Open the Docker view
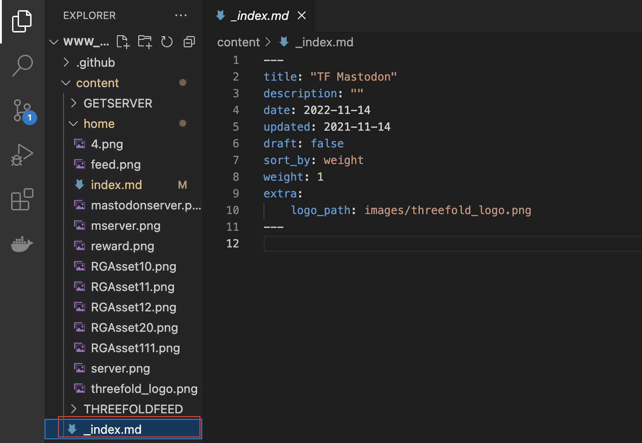This screenshot has width=642, height=443. click(22, 243)
